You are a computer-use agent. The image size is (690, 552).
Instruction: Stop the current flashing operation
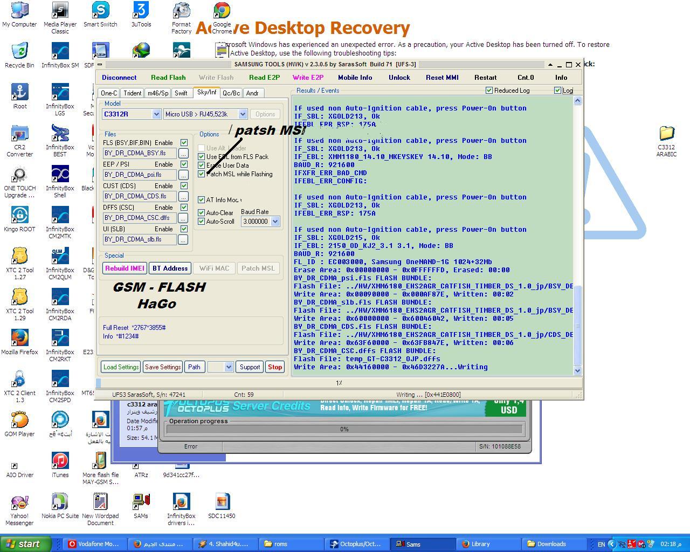click(275, 367)
